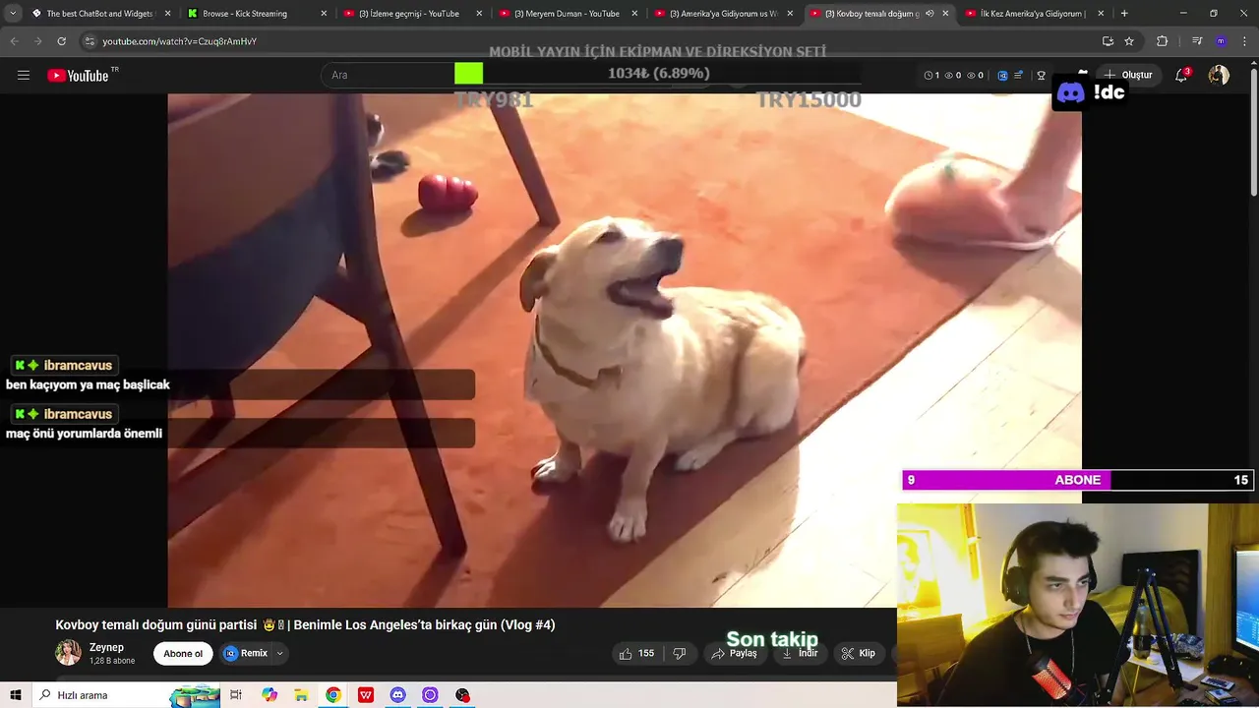The height and width of the screenshot is (708, 1259).
Task: Click the clock counter icon in header
Action: [x=930, y=76]
